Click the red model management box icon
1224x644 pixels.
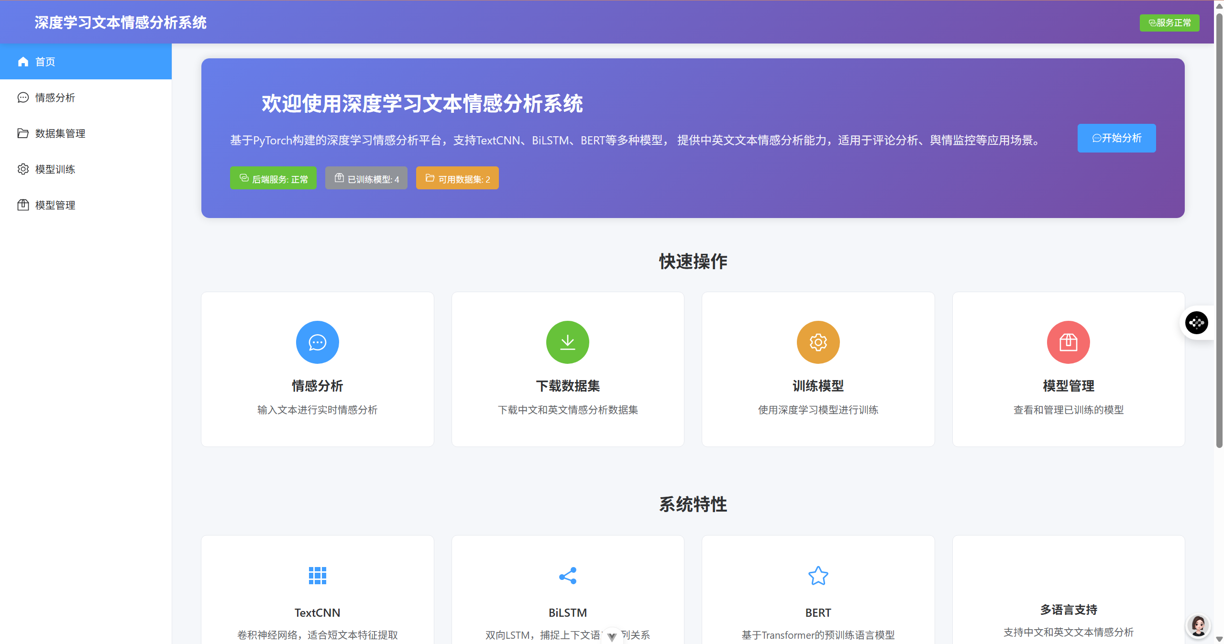click(1068, 342)
